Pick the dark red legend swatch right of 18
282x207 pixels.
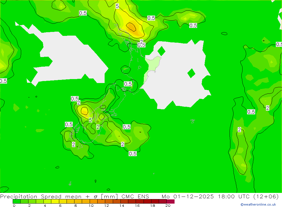(x=155, y=201)
